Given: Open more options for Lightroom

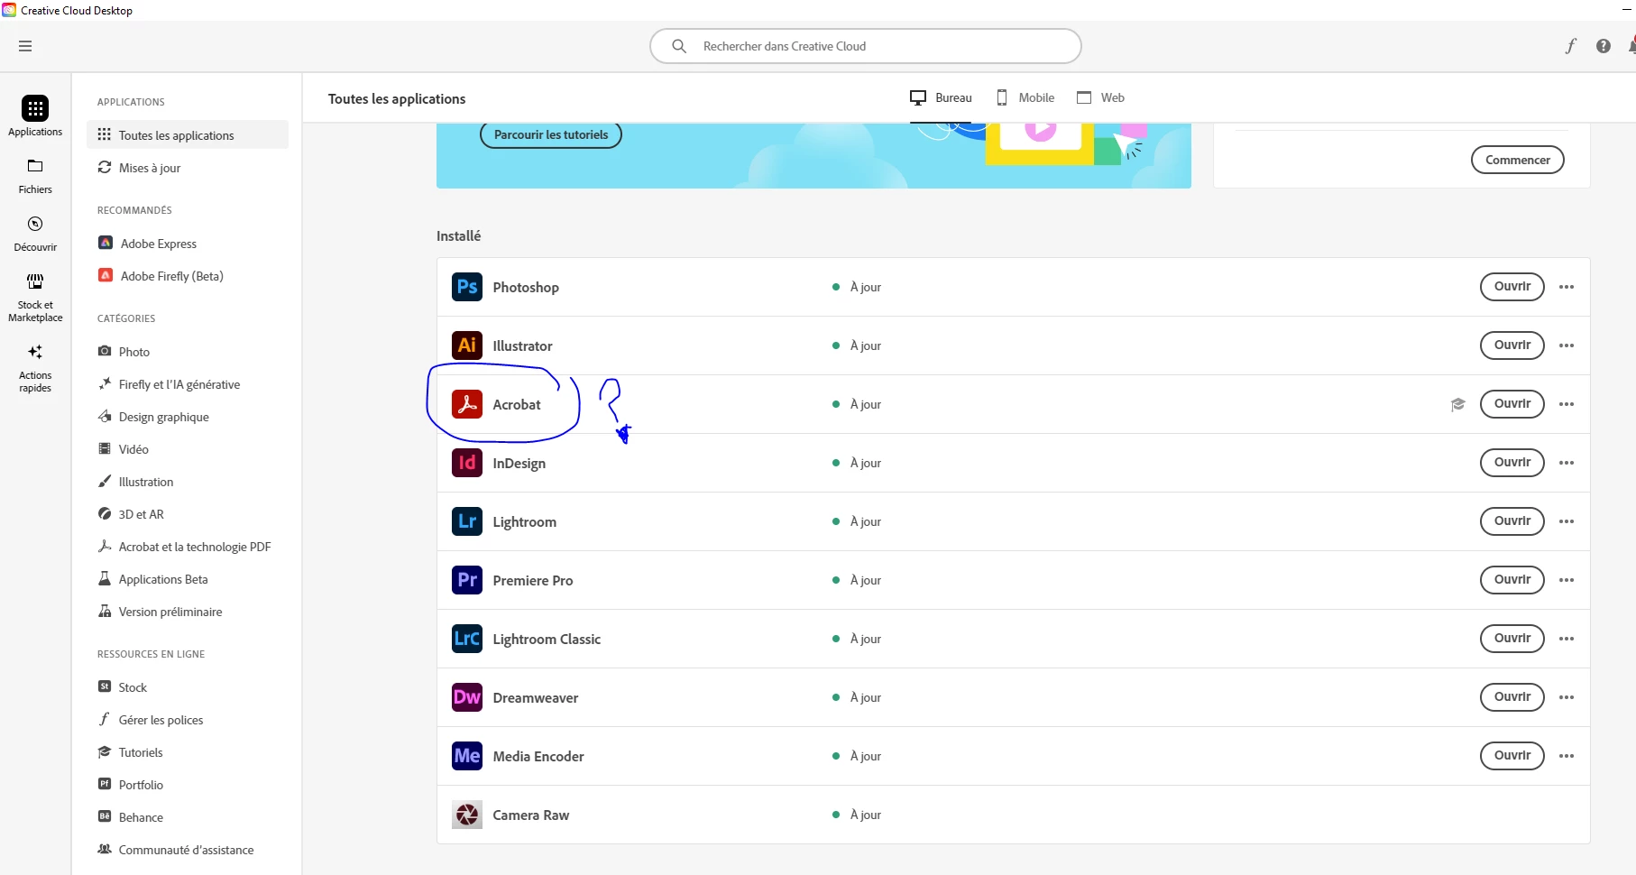Looking at the screenshot, I should (x=1567, y=521).
